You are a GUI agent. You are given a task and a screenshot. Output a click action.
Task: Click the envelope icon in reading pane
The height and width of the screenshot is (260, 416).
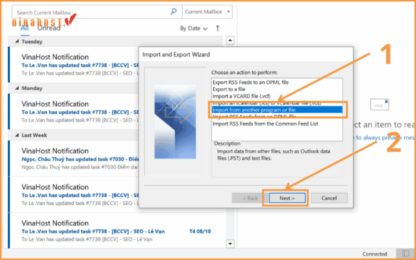pyautogui.click(x=380, y=105)
